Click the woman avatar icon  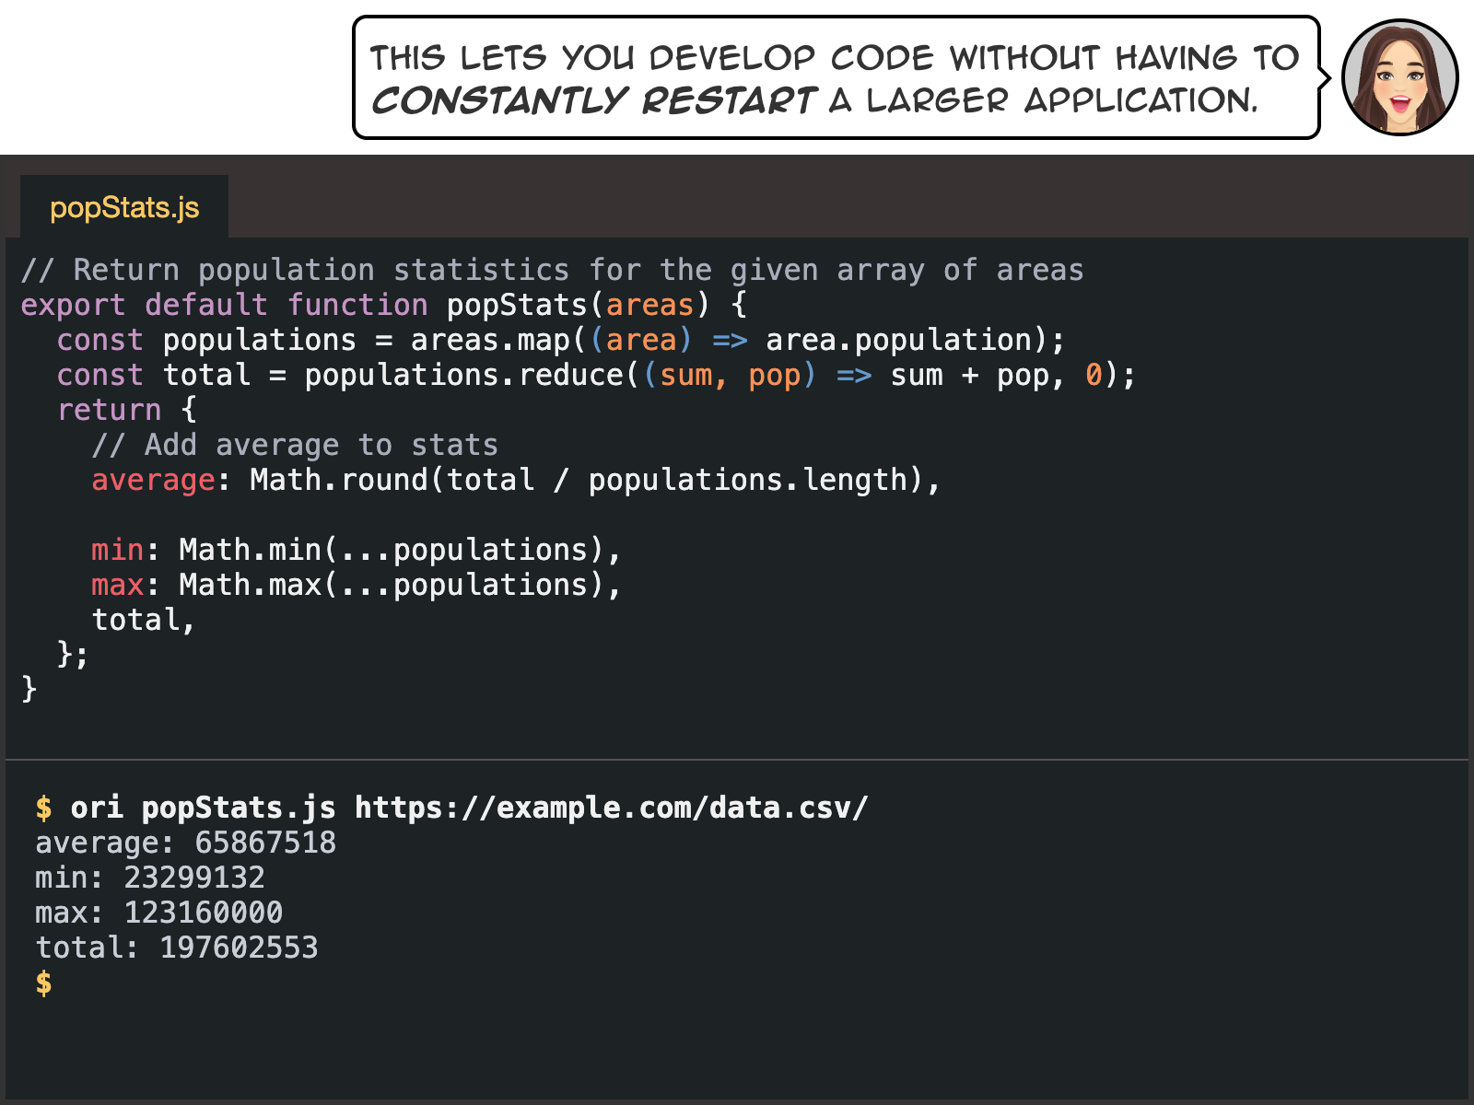click(x=1398, y=78)
